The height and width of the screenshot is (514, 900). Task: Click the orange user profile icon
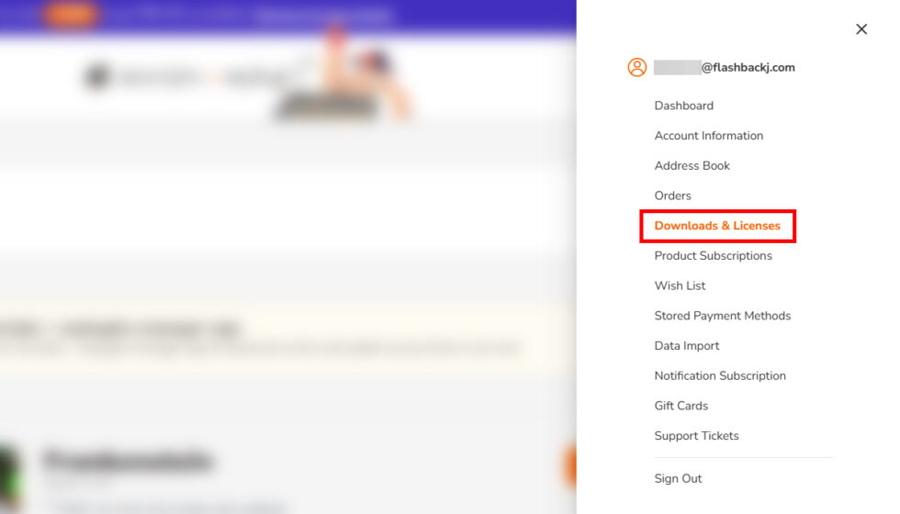[x=636, y=67]
